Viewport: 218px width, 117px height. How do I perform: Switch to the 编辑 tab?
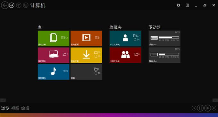point(25,108)
